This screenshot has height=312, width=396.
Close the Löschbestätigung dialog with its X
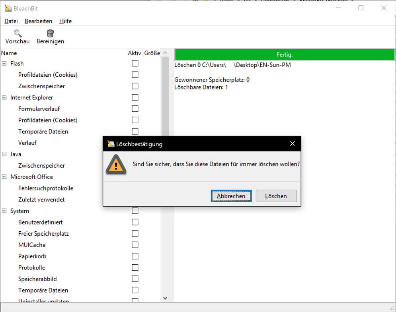click(x=293, y=143)
